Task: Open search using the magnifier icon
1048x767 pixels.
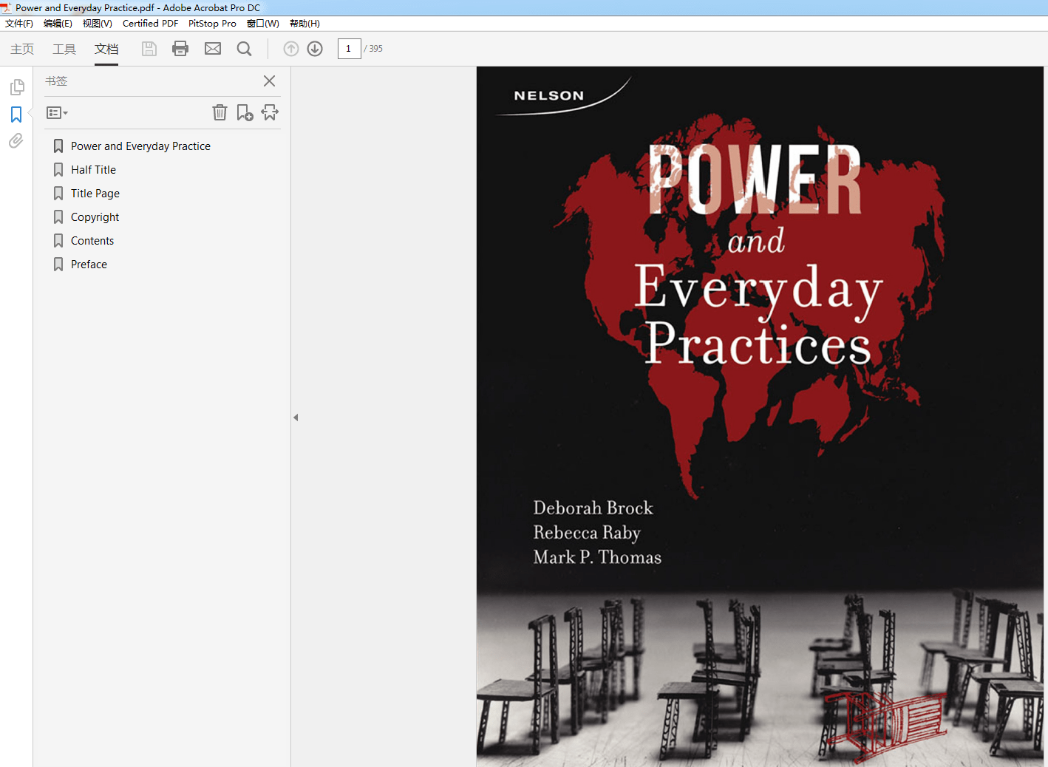Action: point(244,49)
